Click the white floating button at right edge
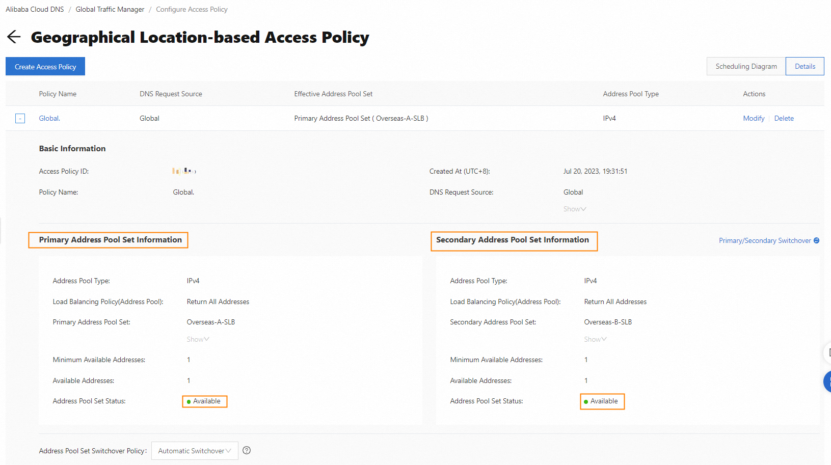 tap(827, 352)
